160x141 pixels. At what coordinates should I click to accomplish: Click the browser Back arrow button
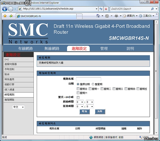5,9
